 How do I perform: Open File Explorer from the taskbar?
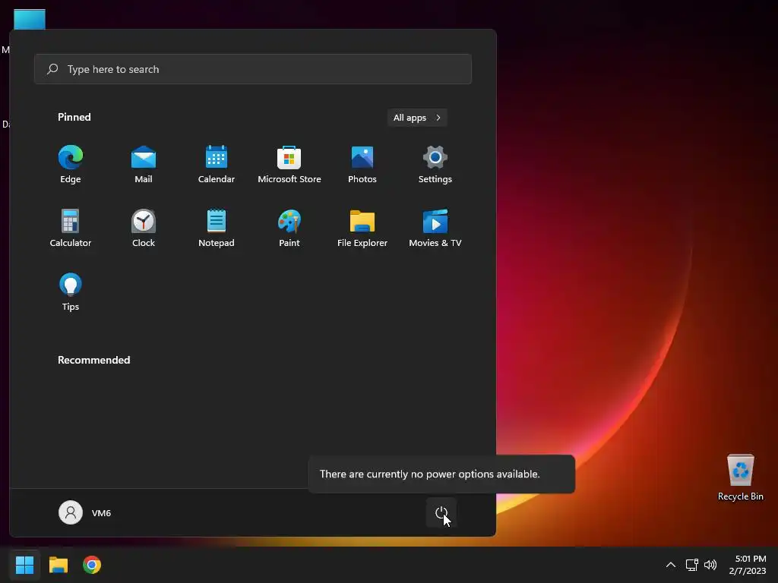click(x=58, y=565)
